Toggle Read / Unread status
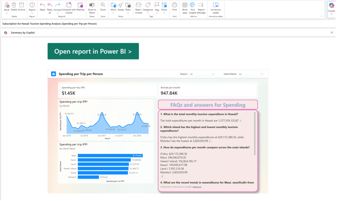The height and width of the screenshot is (201, 337). 138,5
